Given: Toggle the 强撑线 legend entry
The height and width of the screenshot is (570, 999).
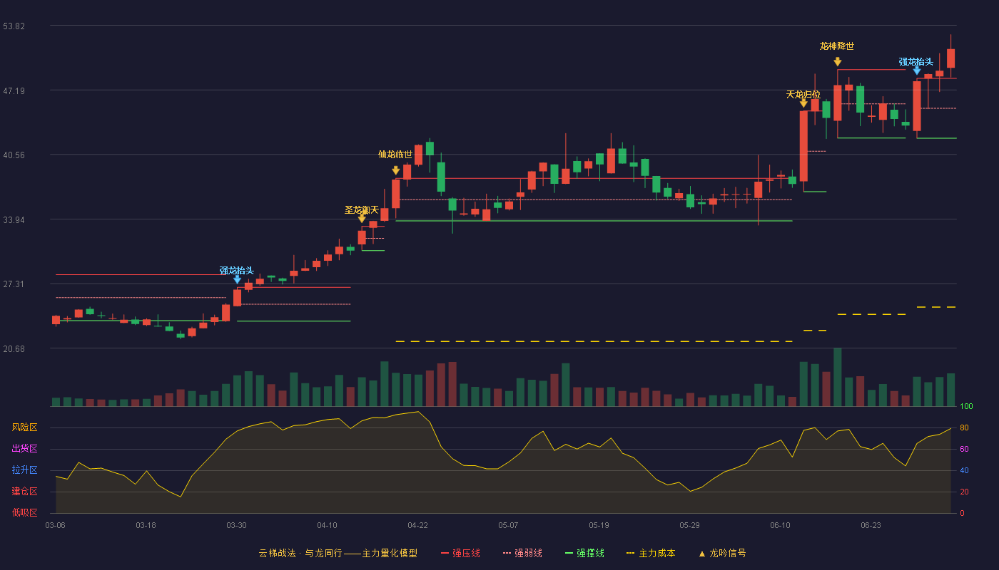Looking at the screenshot, I should pos(584,553).
